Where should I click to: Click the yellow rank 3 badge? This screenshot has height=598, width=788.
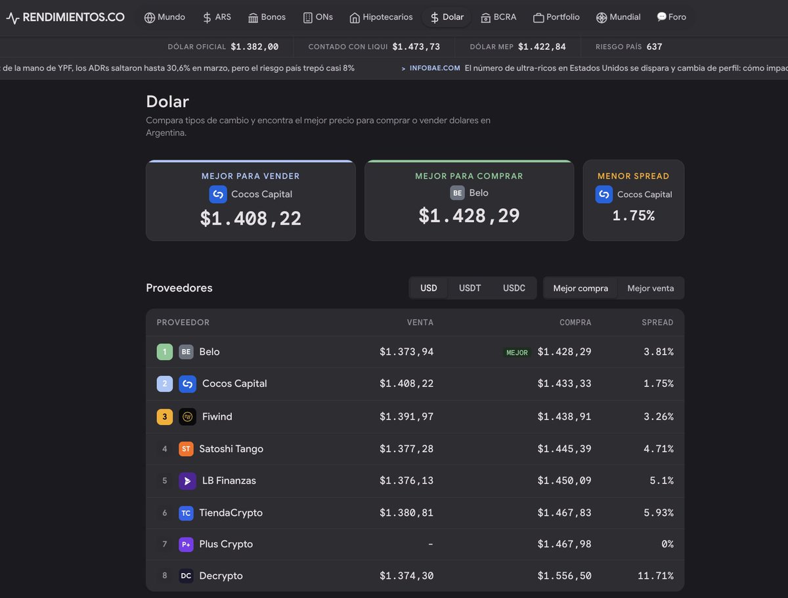pos(165,417)
